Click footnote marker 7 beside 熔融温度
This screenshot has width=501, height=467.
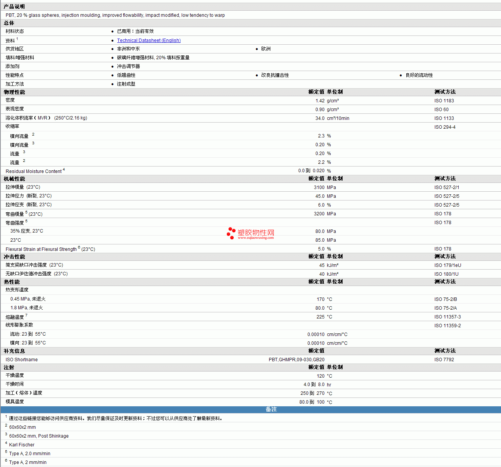tap(26, 315)
